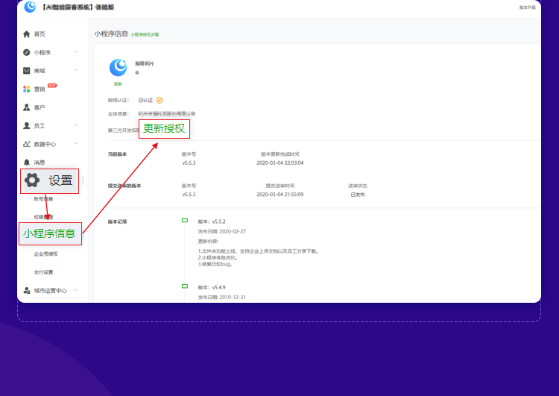Expand the 小程序 menu chevron

(75, 53)
